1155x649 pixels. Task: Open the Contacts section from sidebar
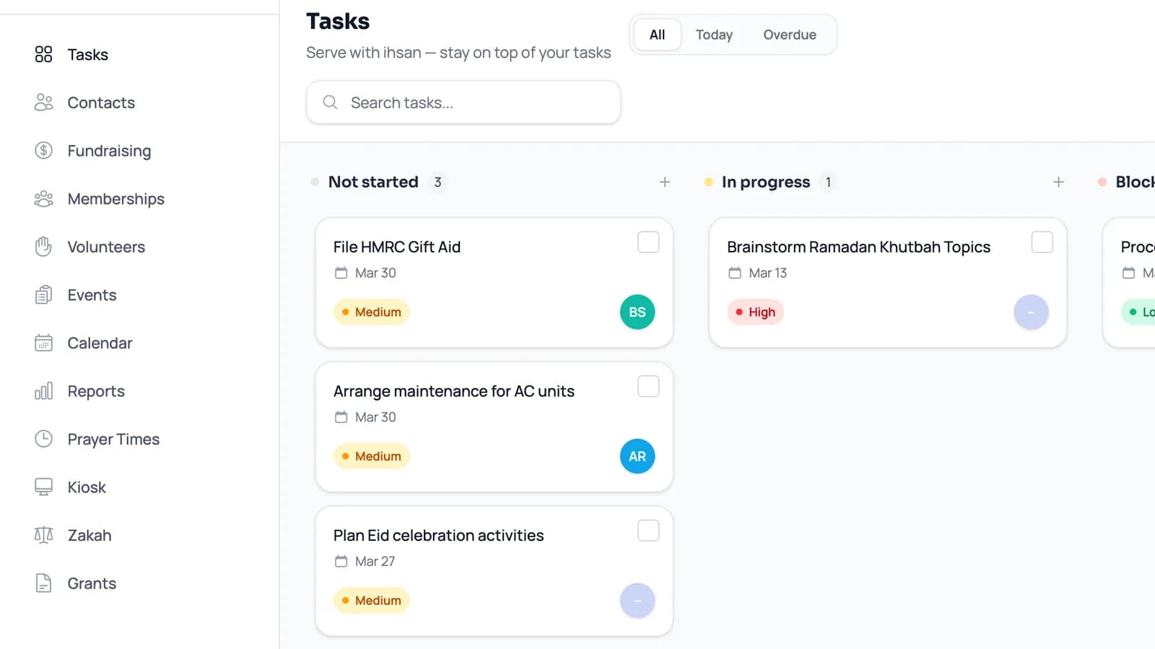100,102
